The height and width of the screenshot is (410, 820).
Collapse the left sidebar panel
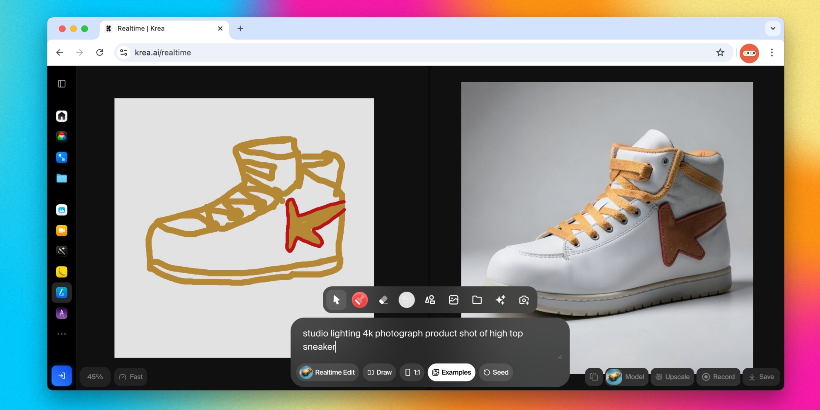[61, 84]
